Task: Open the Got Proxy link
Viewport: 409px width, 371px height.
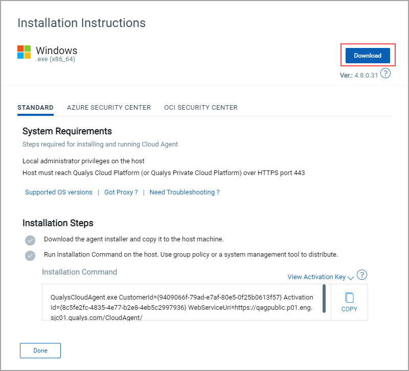Action: pyautogui.click(x=121, y=192)
